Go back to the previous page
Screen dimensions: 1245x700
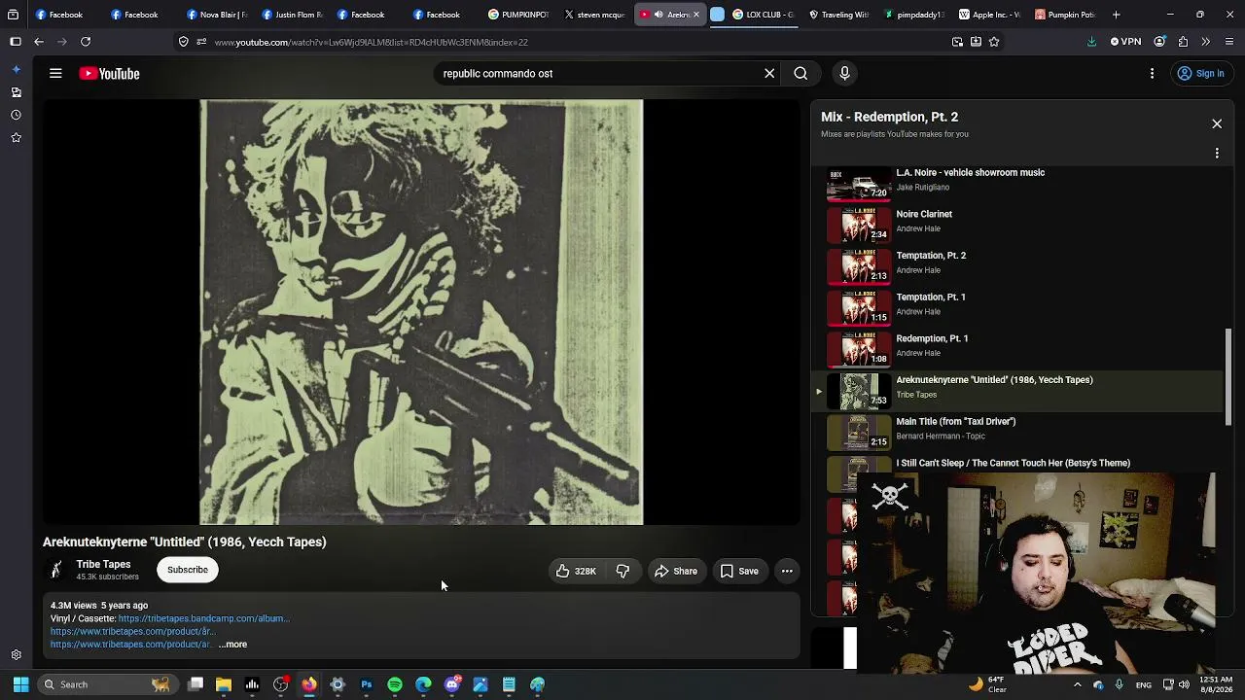pos(39,42)
